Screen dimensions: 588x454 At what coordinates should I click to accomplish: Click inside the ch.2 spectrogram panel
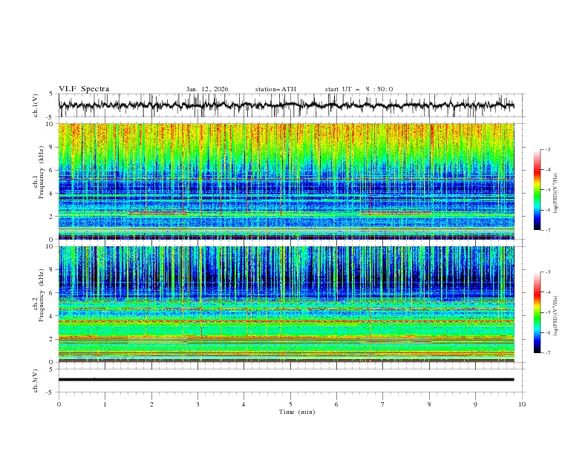pos(286,304)
